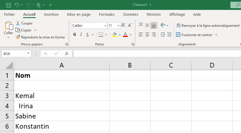241x133 pixels.
Task: Open the Touch mode dropdown arrow
Action: (44, 5)
